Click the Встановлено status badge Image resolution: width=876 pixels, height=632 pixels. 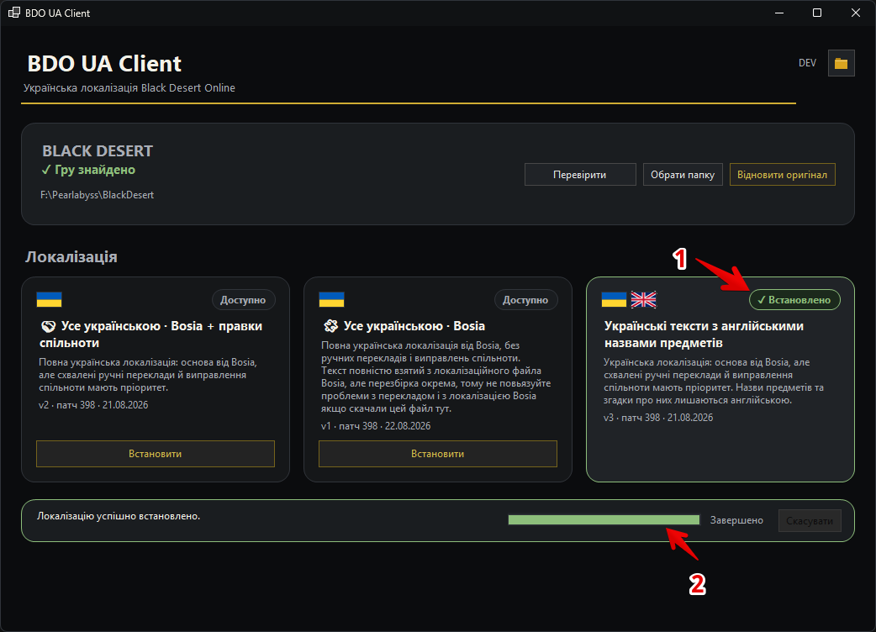[794, 300]
